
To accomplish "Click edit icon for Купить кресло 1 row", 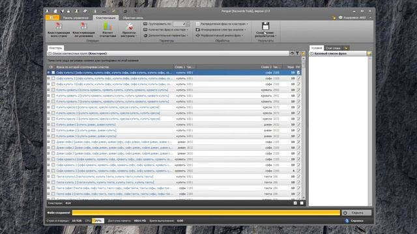I will click(298, 107).
